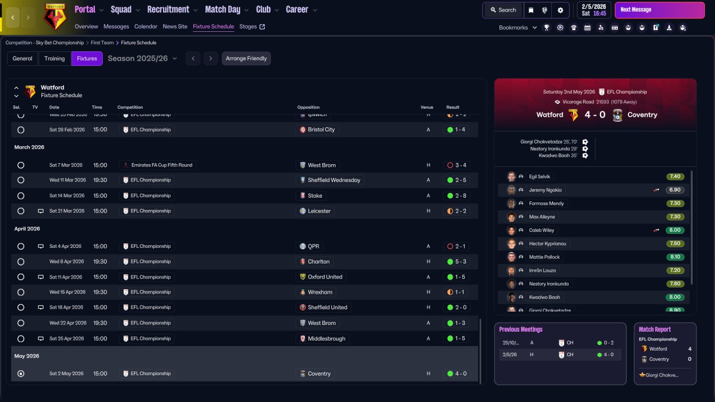Click the Next Message button
This screenshot has width=715, height=402.
[660, 10]
